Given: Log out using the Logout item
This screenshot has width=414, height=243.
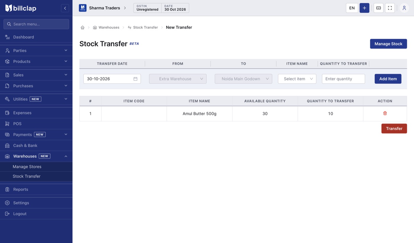Looking at the screenshot, I should click(x=36, y=213).
